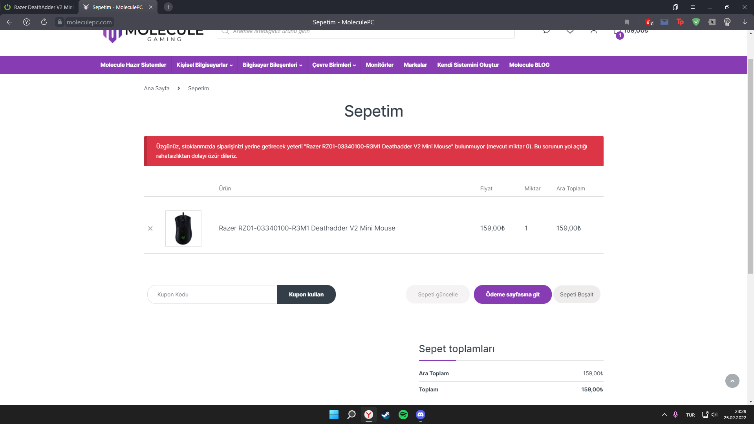Expand Bilgisayar Bileşenleri dropdown menu
754x424 pixels.
[x=272, y=65]
